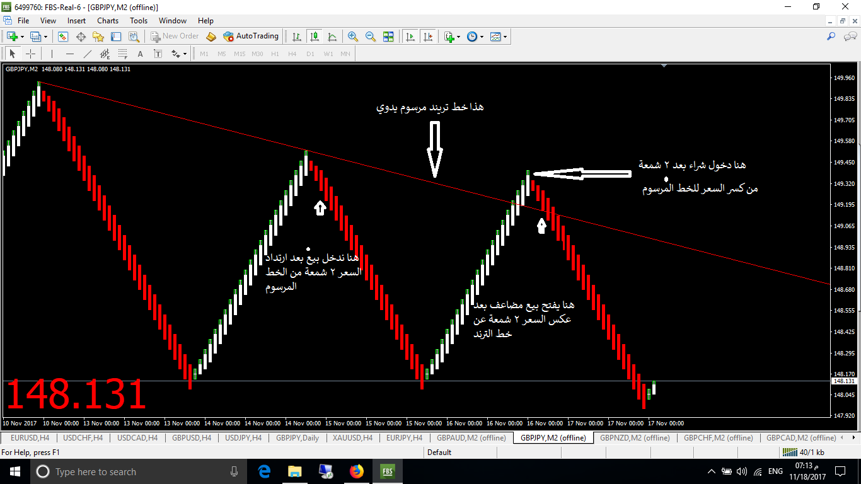The width and height of the screenshot is (861, 484).
Task: Tile chart windows using toolbar icon
Action: pyautogui.click(x=388, y=37)
